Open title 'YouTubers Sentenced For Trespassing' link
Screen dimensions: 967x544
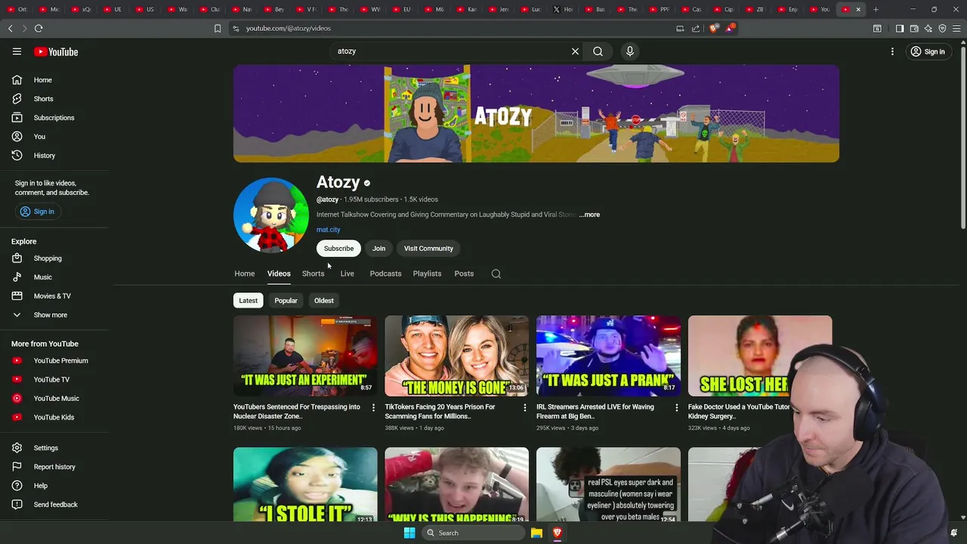[297, 412]
